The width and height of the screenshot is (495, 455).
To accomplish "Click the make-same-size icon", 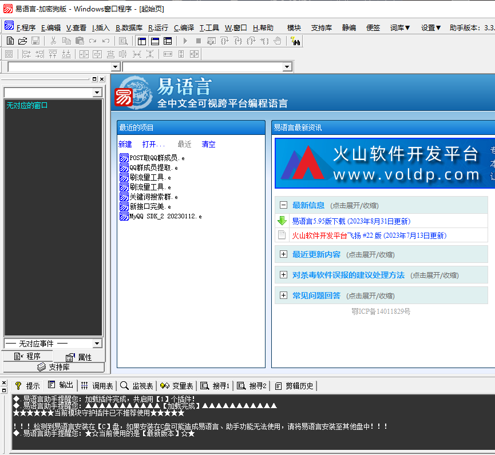I will 194,54.
